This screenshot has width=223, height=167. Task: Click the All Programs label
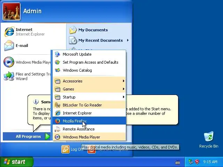click(x=28, y=136)
